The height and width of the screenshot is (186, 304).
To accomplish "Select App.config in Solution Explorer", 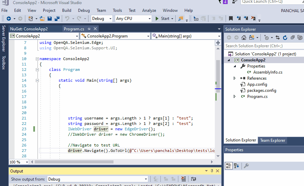I will pyautogui.click(x=257, y=84).
